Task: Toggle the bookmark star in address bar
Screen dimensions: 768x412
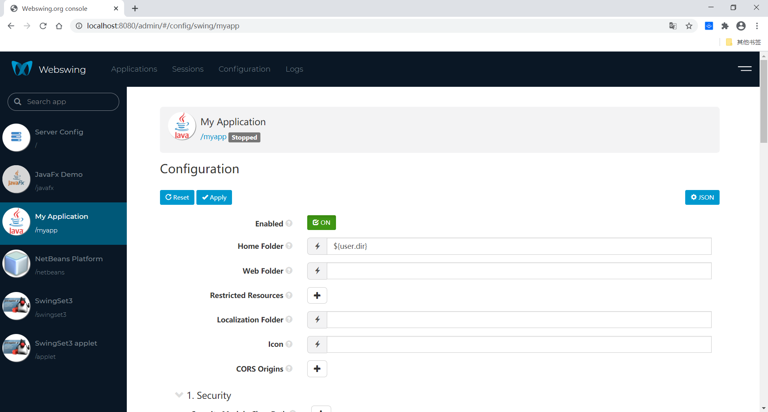Action: [x=689, y=26]
